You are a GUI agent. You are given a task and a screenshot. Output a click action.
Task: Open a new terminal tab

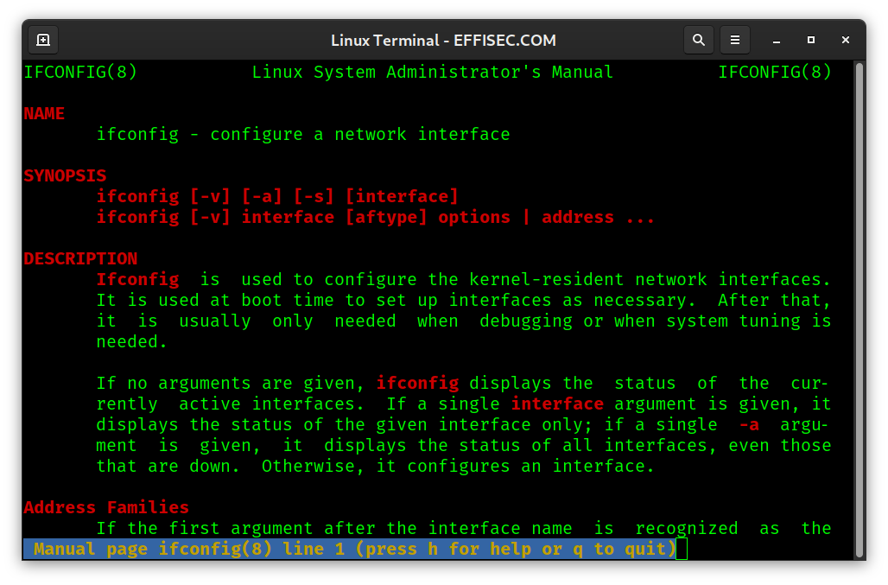pos(42,40)
